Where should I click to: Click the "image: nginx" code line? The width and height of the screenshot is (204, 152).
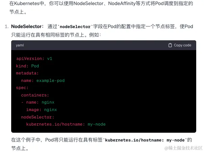click(41, 110)
